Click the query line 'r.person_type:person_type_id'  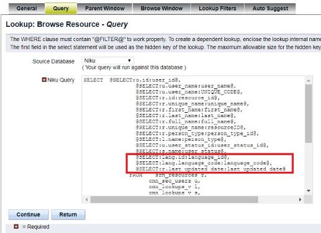coord(197,133)
